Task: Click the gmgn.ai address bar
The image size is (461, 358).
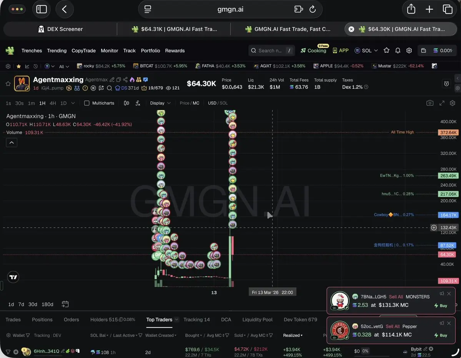Action: tap(230, 9)
